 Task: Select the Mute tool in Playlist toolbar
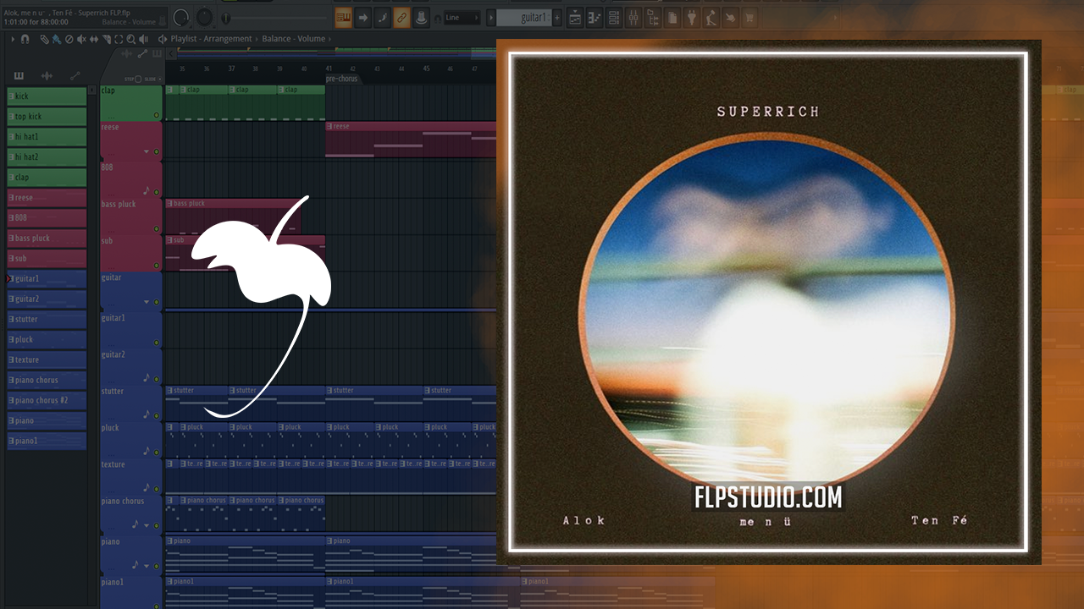click(x=81, y=39)
